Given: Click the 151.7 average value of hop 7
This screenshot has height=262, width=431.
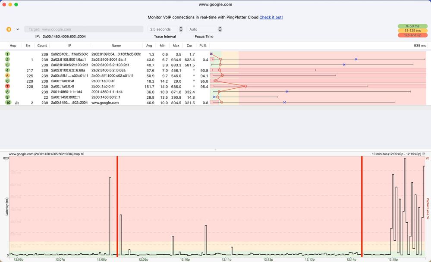Looking at the screenshot, I should coord(149,87).
